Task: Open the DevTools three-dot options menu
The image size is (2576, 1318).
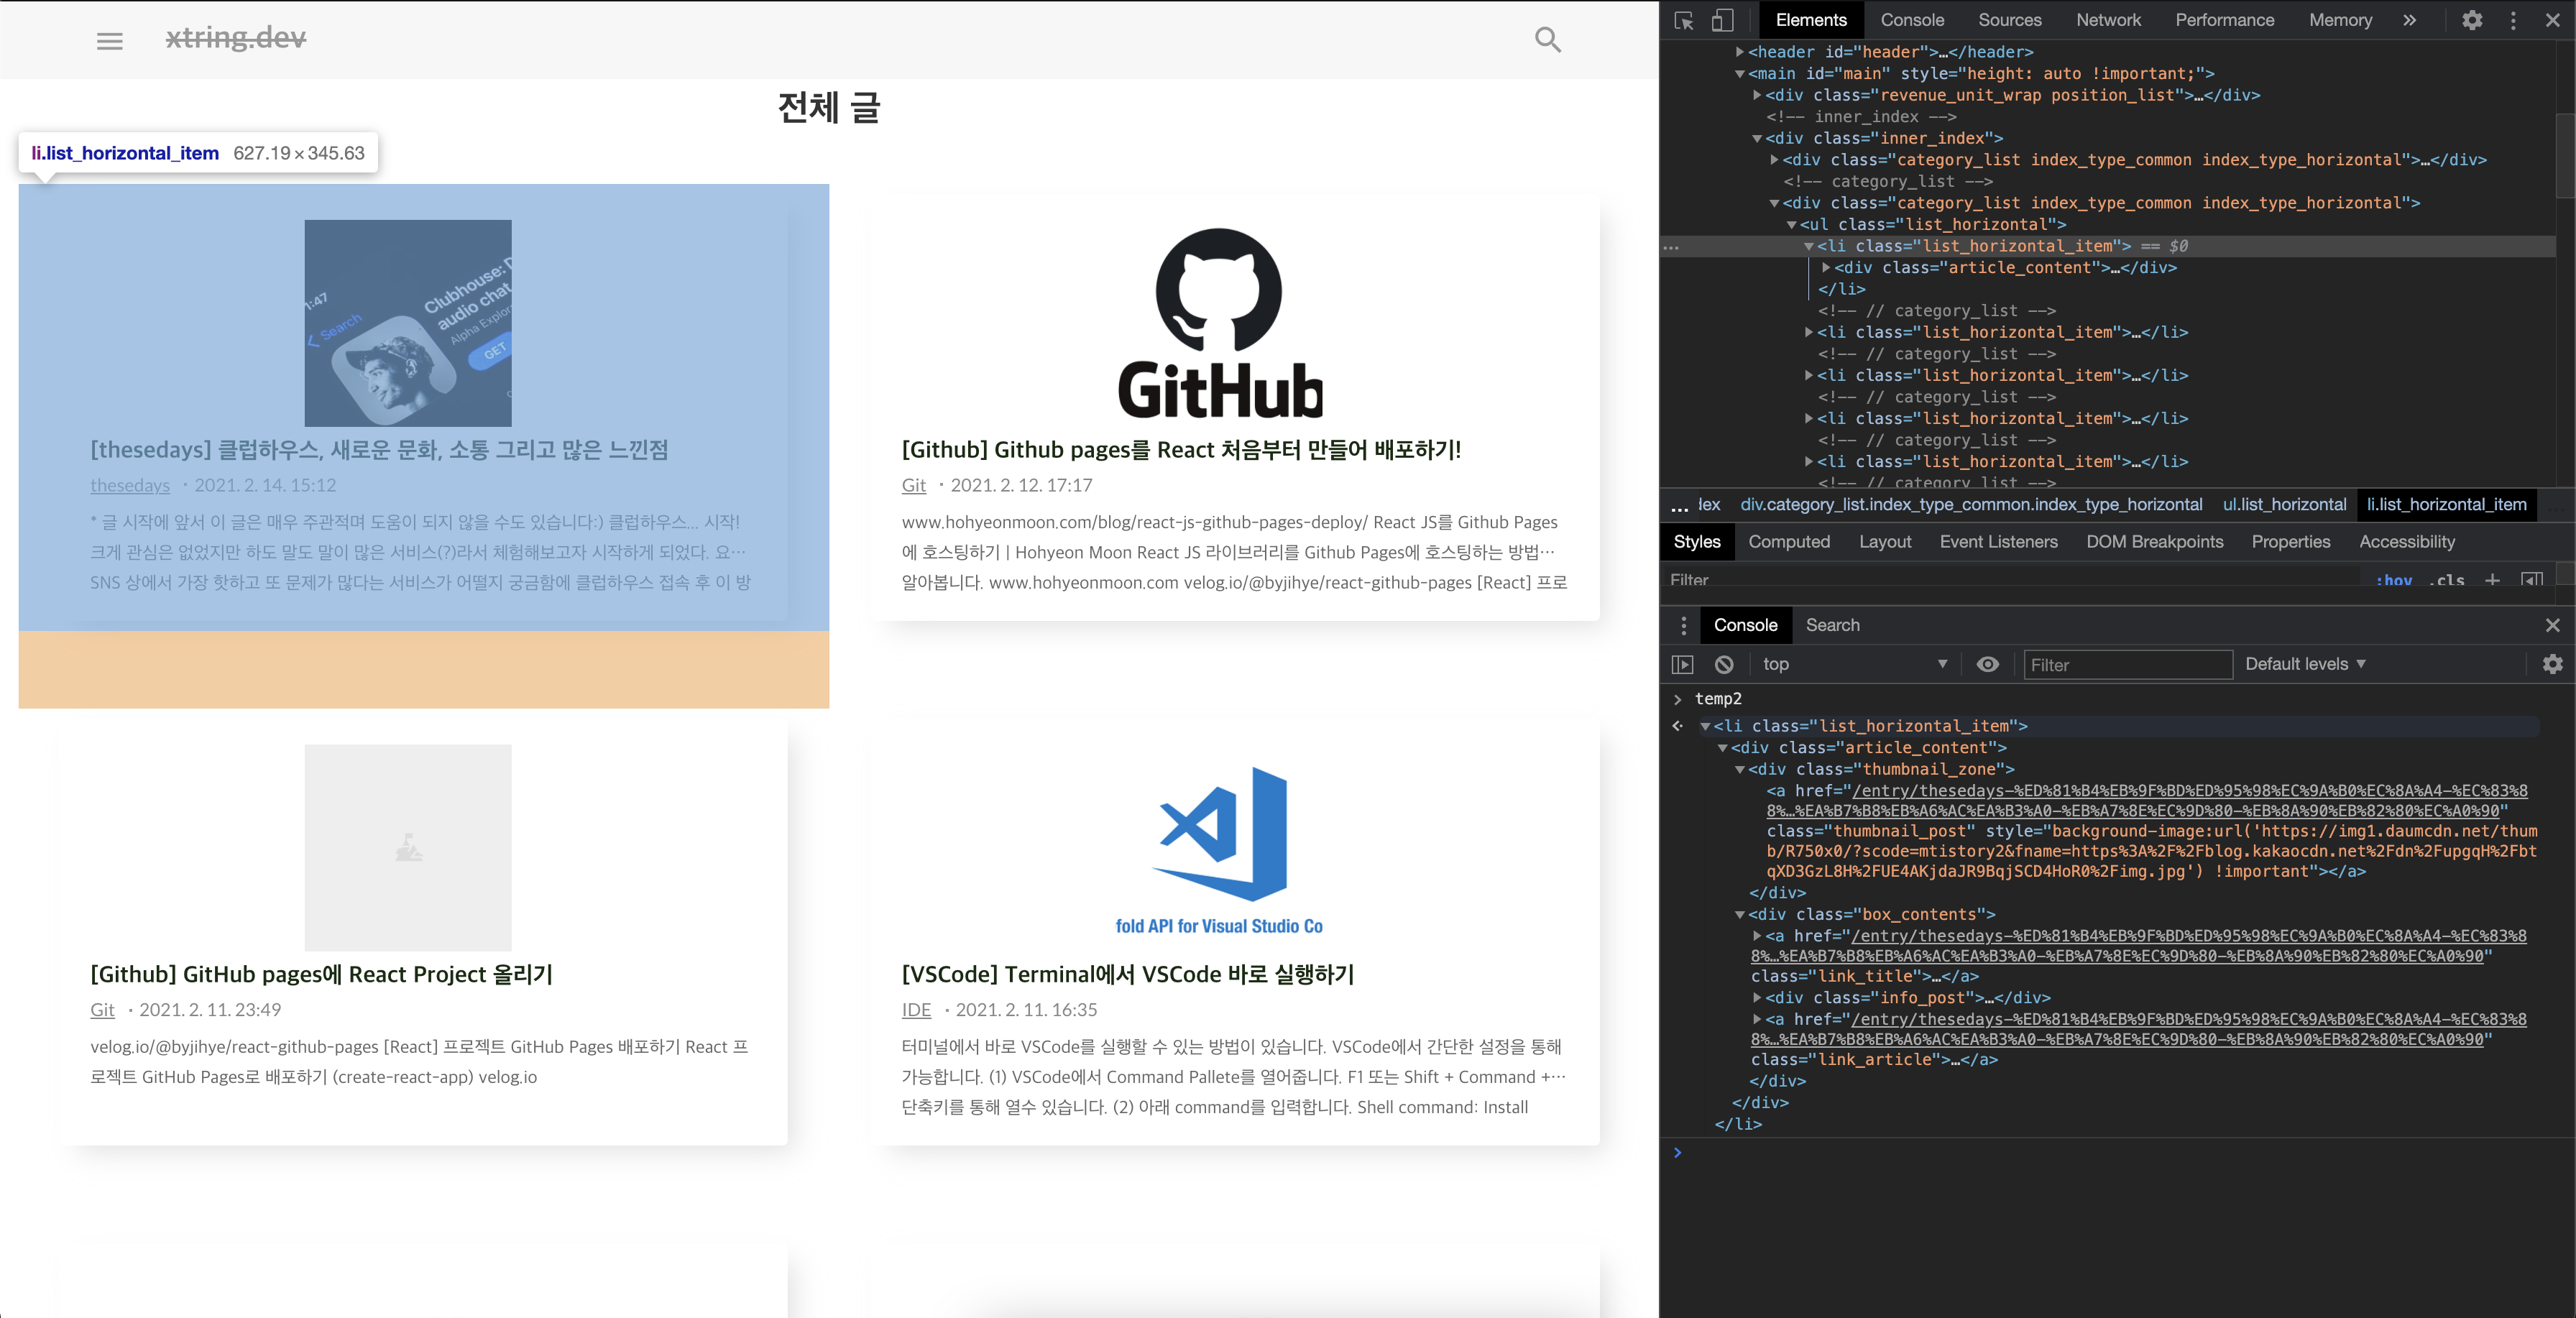Action: 2513,21
